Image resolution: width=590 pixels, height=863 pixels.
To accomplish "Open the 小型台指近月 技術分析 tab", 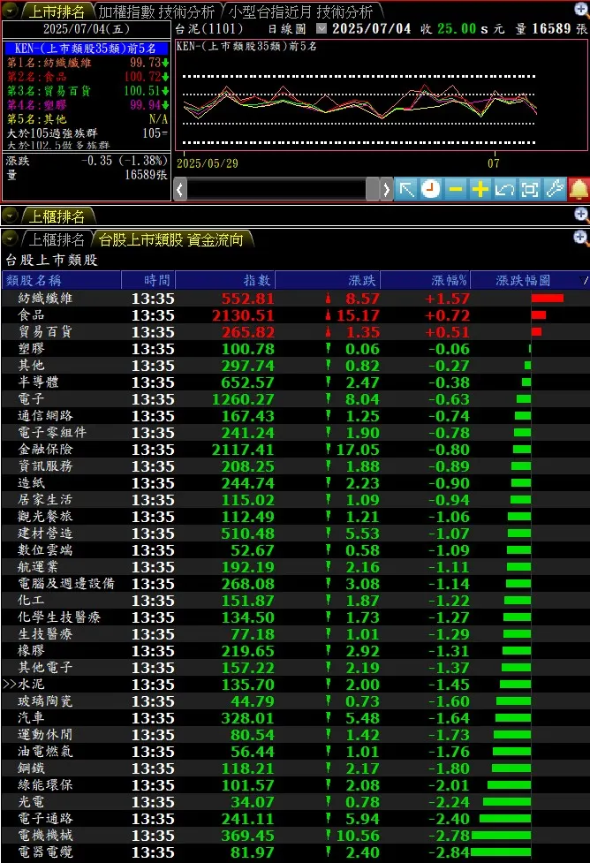I will click(300, 11).
